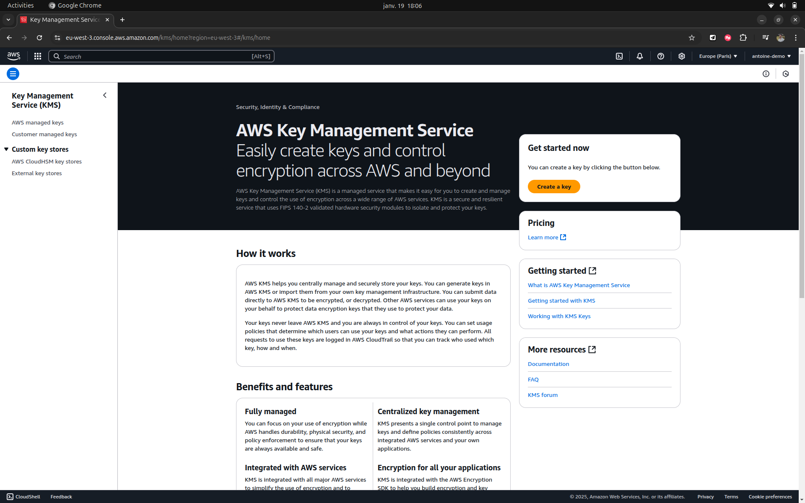This screenshot has height=503, width=805.
Task: Open the AWS console settings gear
Action: tap(682, 56)
